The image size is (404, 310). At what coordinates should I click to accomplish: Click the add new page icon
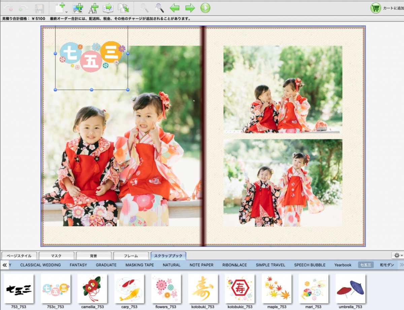(x=61, y=8)
